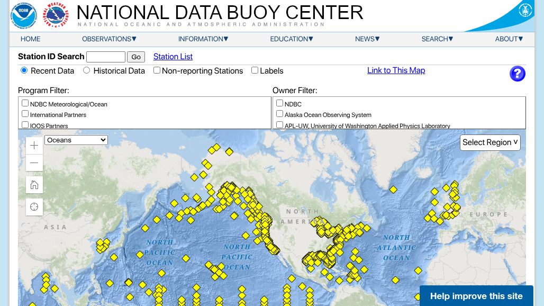
Task: Click the NOAA logo icon
Action: 24,15
